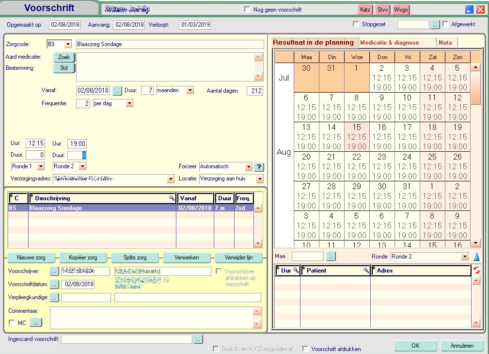The width and height of the screenshot is (489, 354).
Task: Click the question mark help button beside Forceer
Action: 259,167
